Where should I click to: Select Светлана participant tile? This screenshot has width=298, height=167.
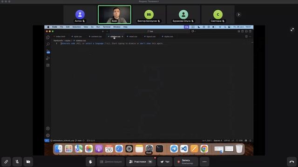click(x=218, y=14)
